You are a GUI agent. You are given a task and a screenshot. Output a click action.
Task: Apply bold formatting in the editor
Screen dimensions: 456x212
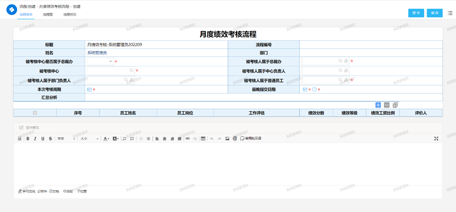pyautogui.click(x=28, y=139)
